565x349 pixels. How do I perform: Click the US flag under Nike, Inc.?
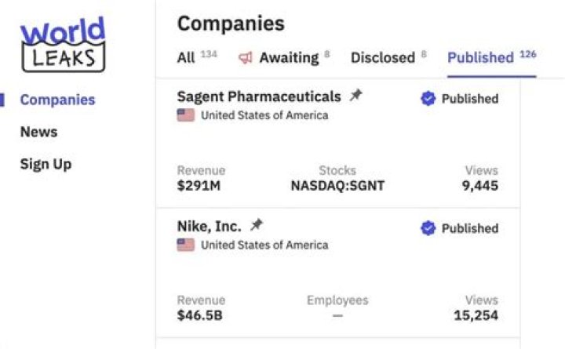(185, 245)
